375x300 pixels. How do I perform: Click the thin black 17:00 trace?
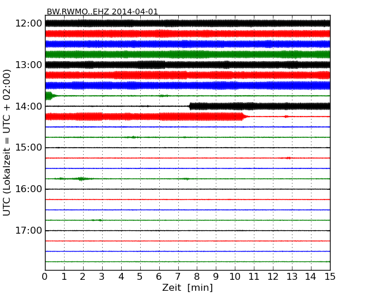pyautogui.click(x=187, y=231)
